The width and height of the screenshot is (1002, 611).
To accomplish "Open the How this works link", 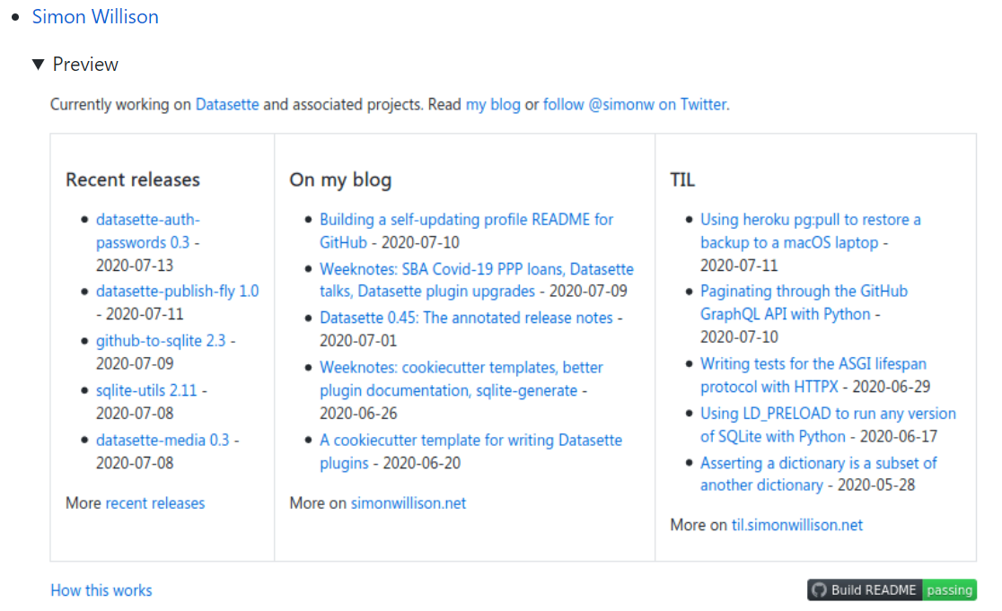I will pyautogui.click(x=101, y=589).
